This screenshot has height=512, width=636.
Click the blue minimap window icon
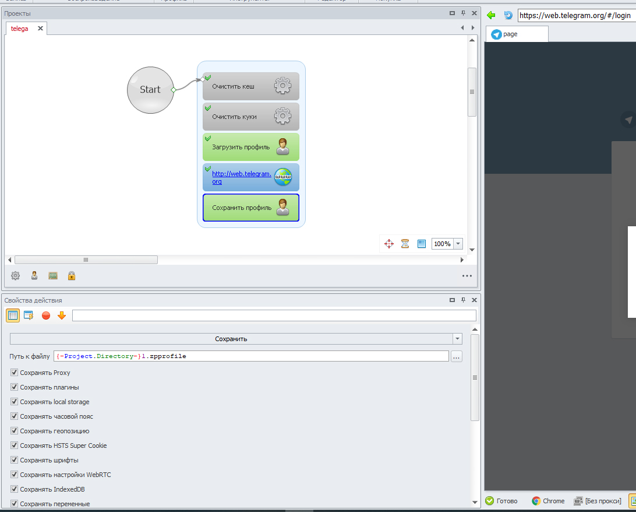pos(422,244)
